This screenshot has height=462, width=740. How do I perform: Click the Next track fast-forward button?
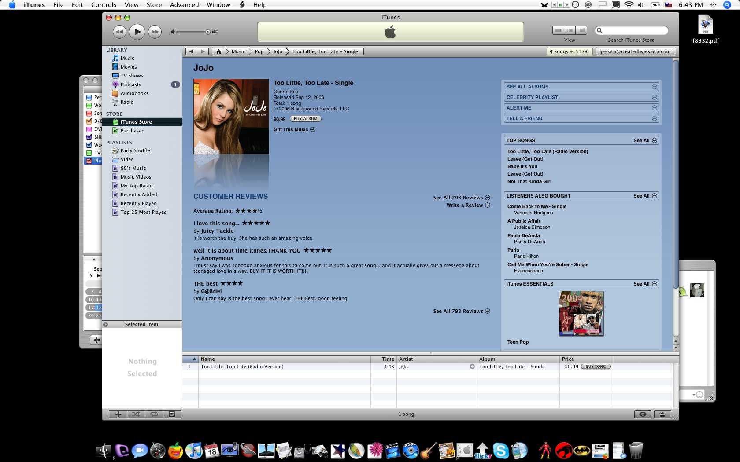tap(155, 32)
